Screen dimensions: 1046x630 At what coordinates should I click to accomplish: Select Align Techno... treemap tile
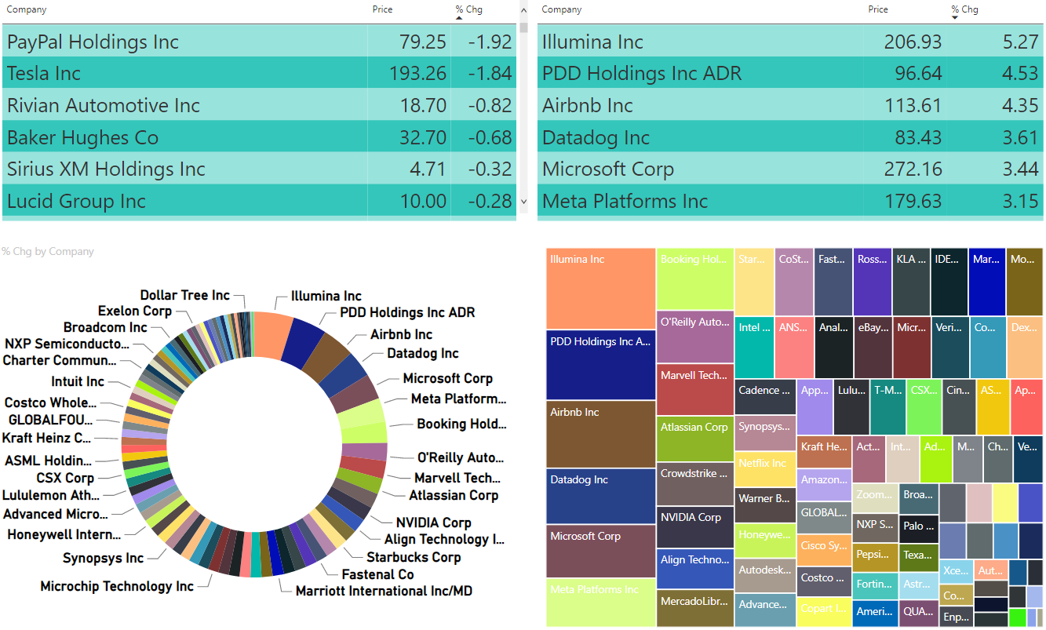695,569
